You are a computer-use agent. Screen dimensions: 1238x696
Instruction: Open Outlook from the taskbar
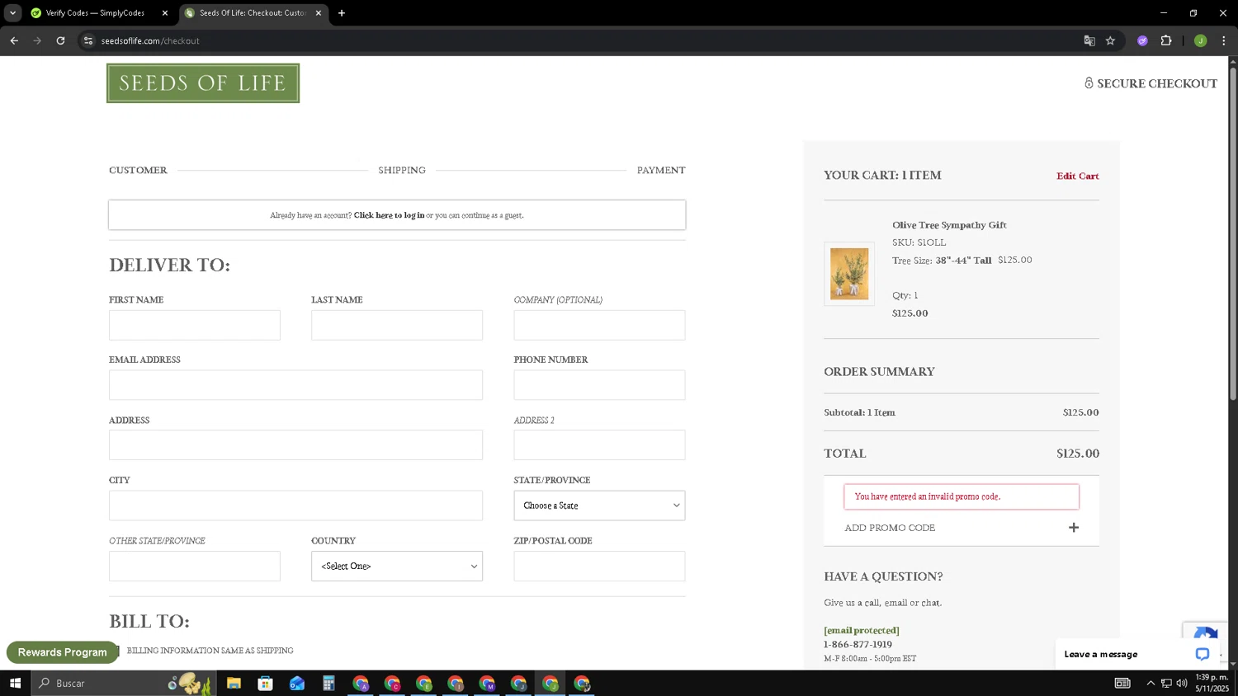[297, 683]
